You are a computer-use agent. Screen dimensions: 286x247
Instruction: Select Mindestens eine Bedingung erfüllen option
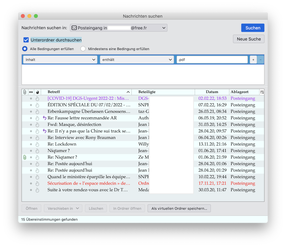[x=83, y=49]
